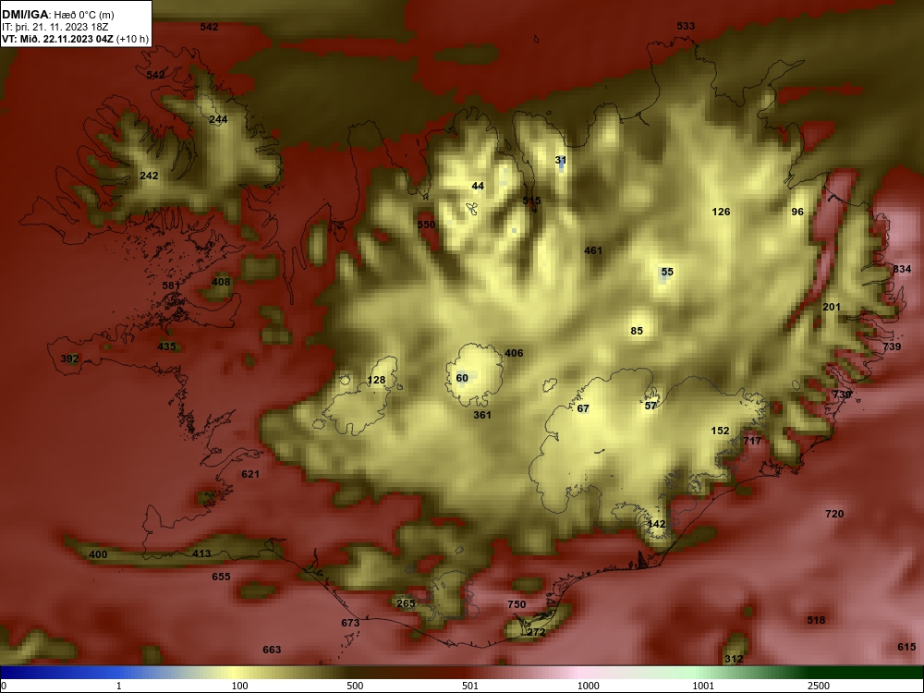Select the map value 152

click(x=720, y=431)
